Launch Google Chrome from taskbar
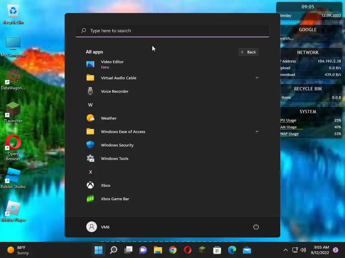This screenshot has width=345, height=258. [x=173, y=250]
